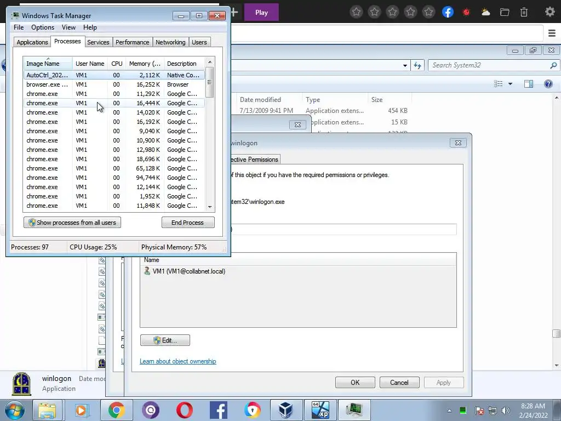Launch the media player taskbar icon
561x421 pixels.
point(82,410)
